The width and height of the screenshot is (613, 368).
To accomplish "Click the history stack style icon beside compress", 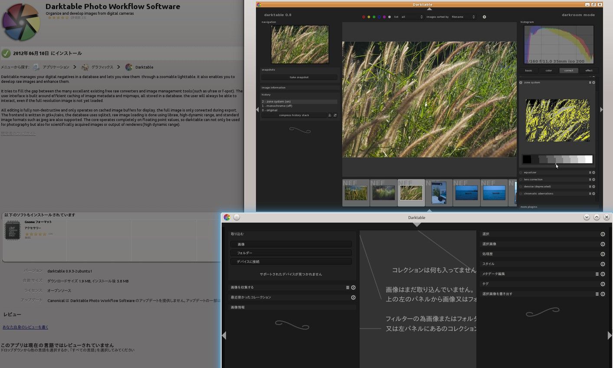I will [330, 115].
